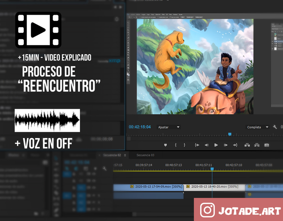Open the Secuencia 02 panel menu
283x221 pixels.
[x=125, y=155]
